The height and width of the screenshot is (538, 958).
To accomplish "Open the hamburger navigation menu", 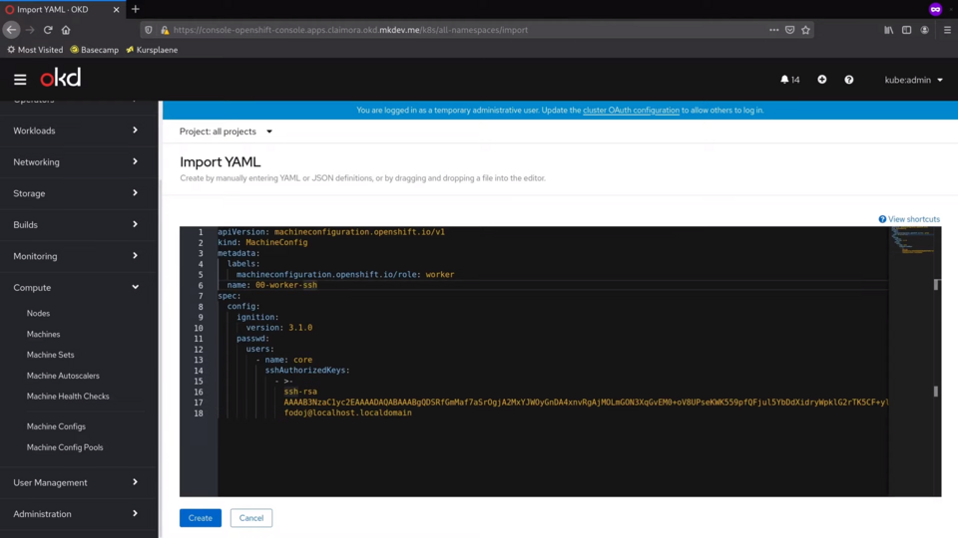I will 20,80.
